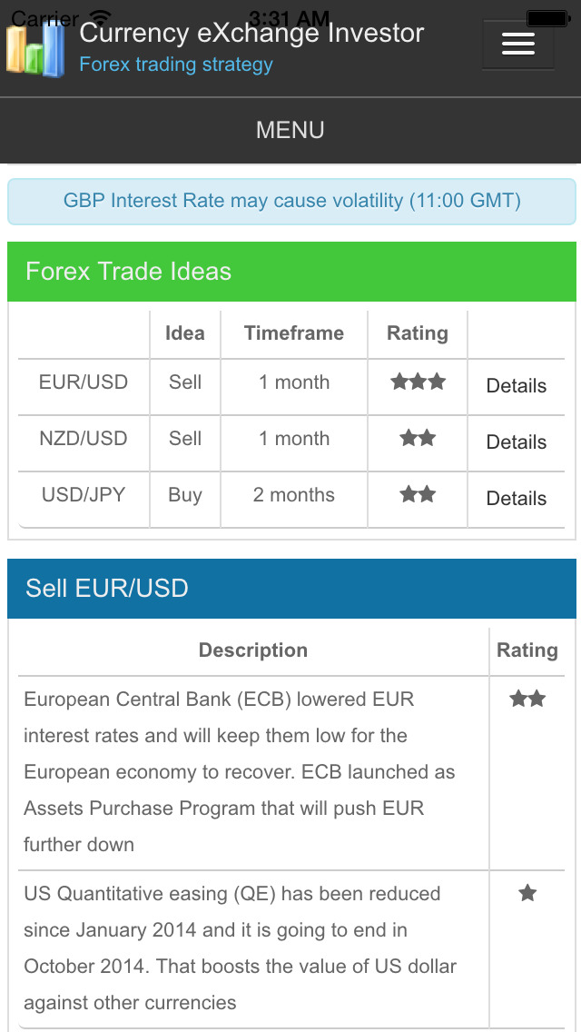The image size is (581, 1032).
Task: Open the hamburger menu button
Action: 517,44
